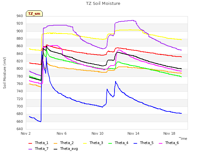Click the Nov 10 x-axis tick label
The height and width of the screenshot is (155, 207).
point(97,133)
